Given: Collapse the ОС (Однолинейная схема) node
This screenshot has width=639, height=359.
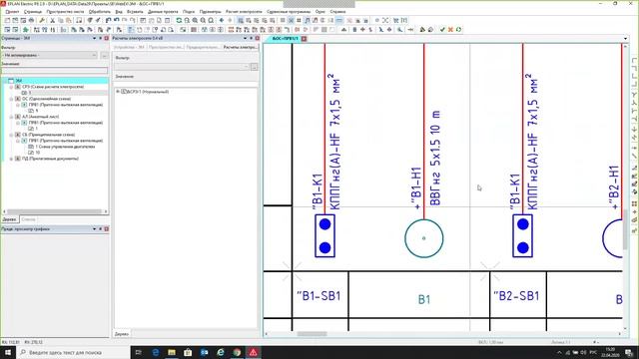Looking at the screenshot, I should [11, 99].
